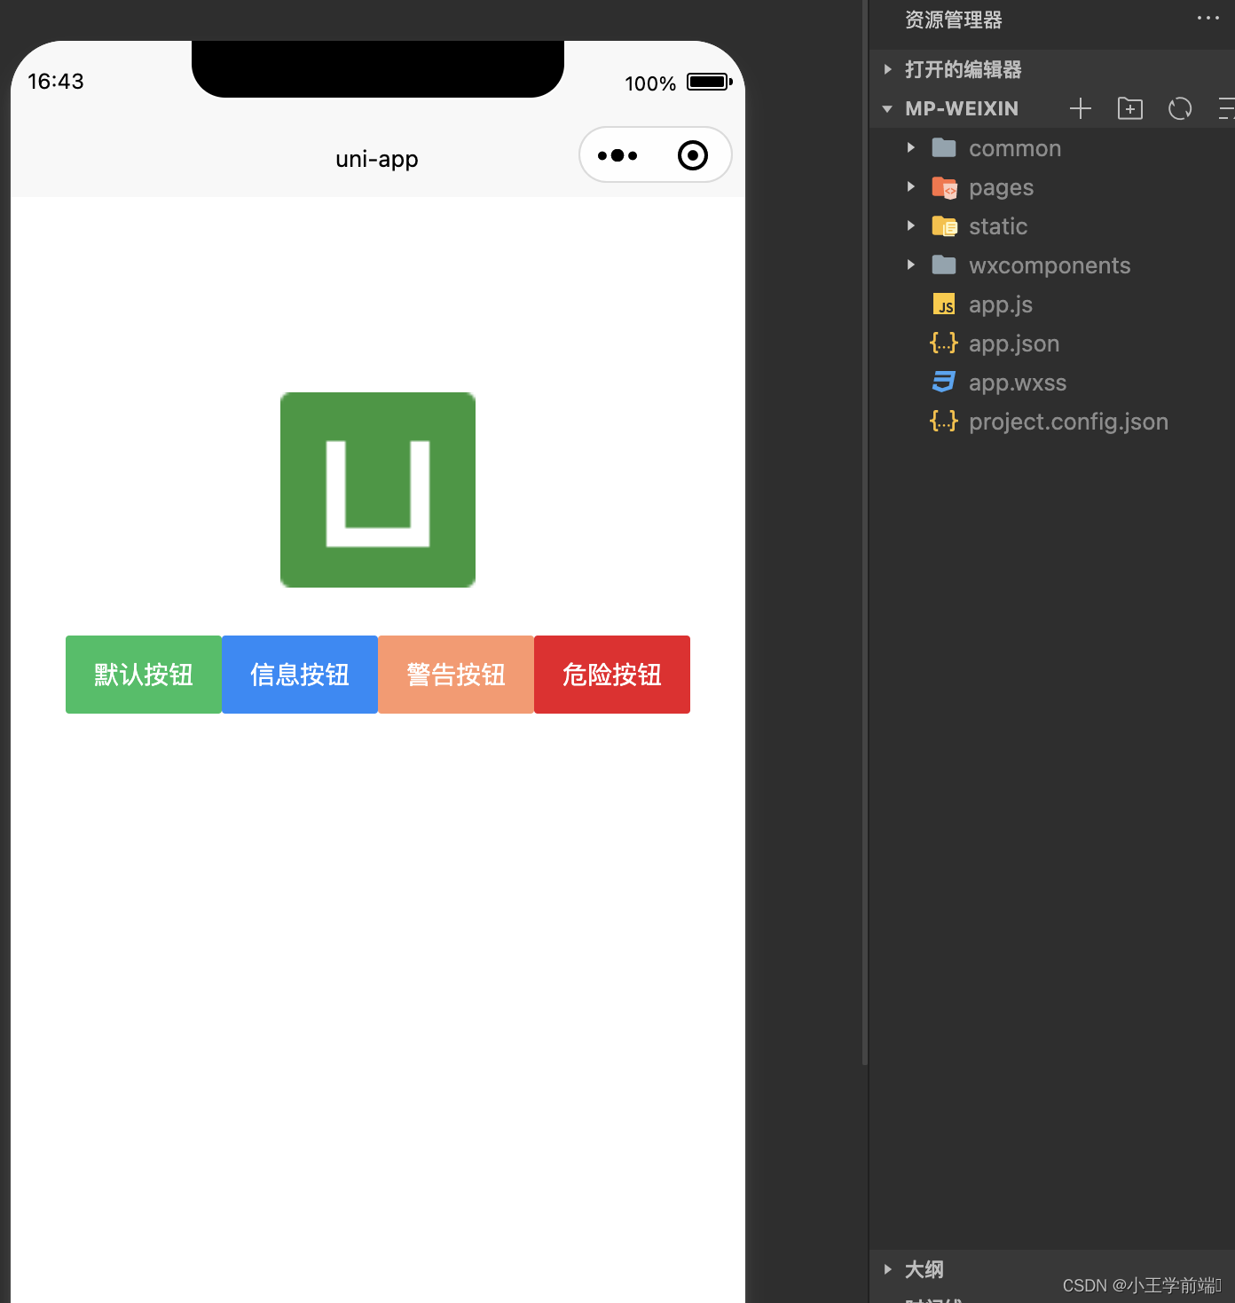
Task: Expand the wxcomponents folder arrow
Action: (x=910, y=265)
